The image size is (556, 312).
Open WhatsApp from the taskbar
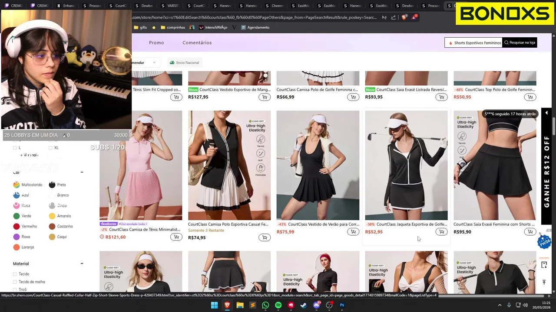[265, 305]
